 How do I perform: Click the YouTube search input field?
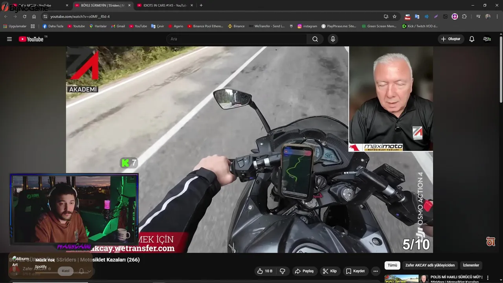click(237, 39)
